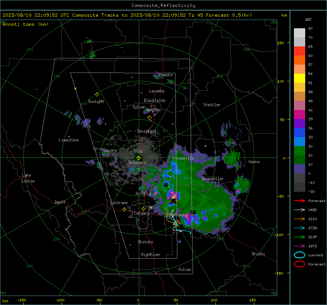Image resolution: width=327 pixels, height=305 pixels.
Task: Click the red forecast arrow in legend
Action: 299,201
